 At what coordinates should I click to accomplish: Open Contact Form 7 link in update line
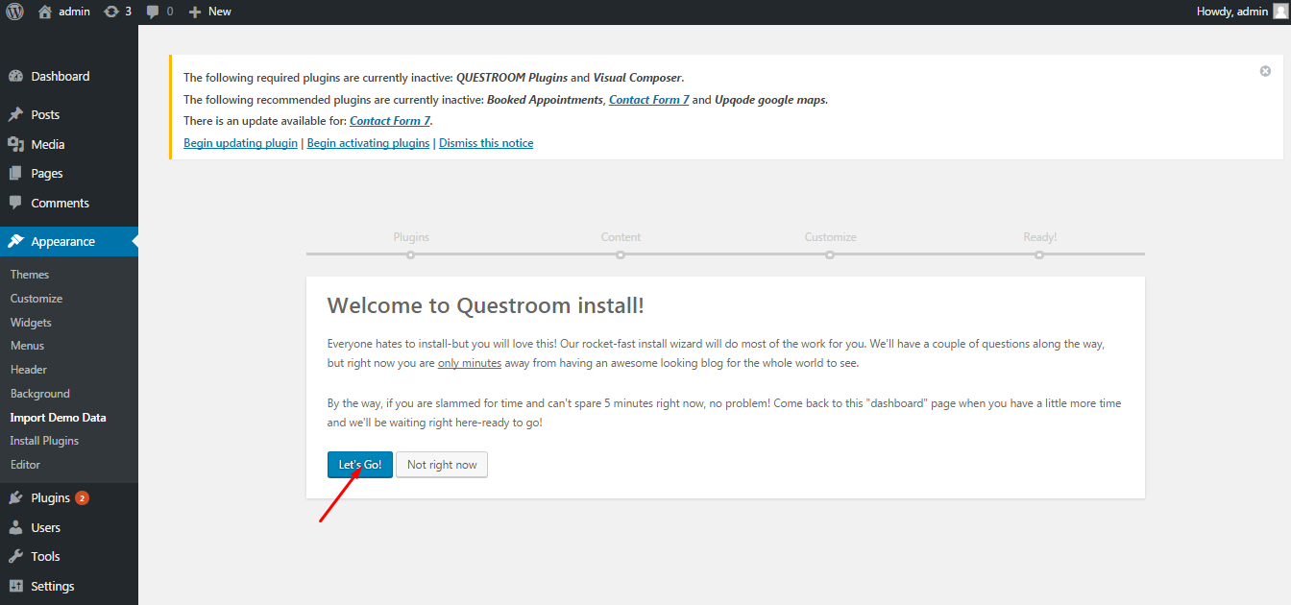point(390,121)
